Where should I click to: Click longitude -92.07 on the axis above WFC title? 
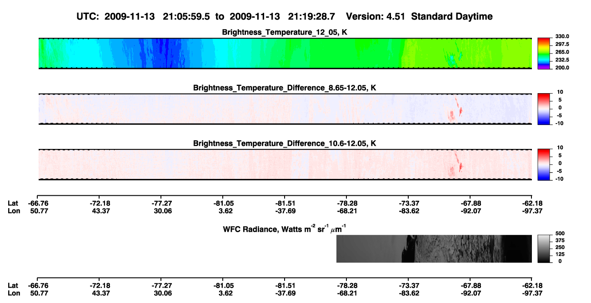pyautogui.click(x=470, y=210)
